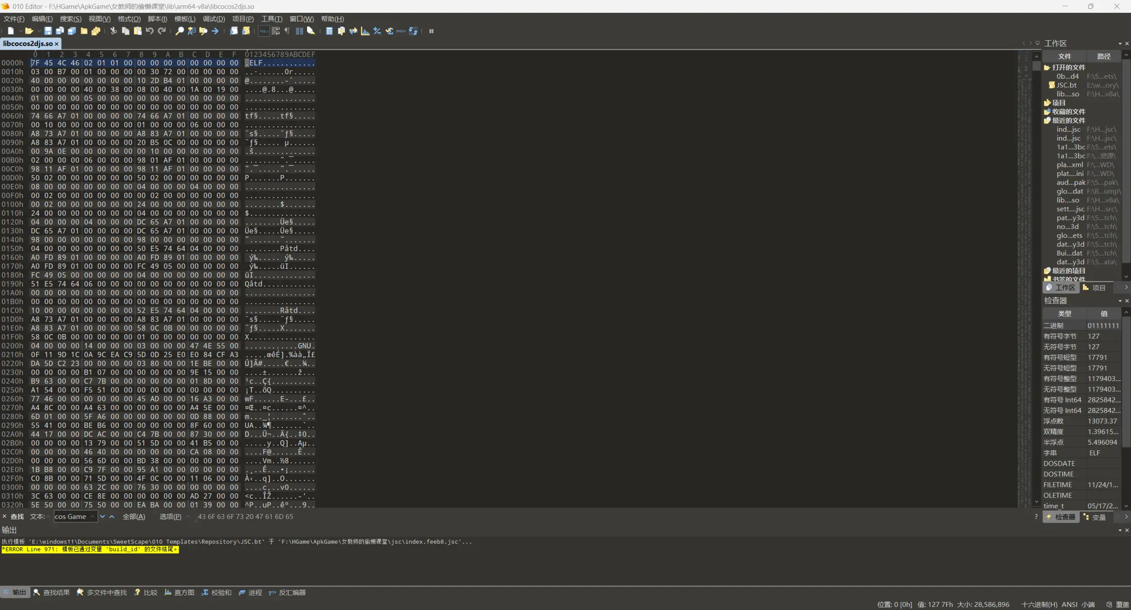Click the Cut scissors icon
The width and height of the screenshot is (1131, 610).
coord(114,31)
